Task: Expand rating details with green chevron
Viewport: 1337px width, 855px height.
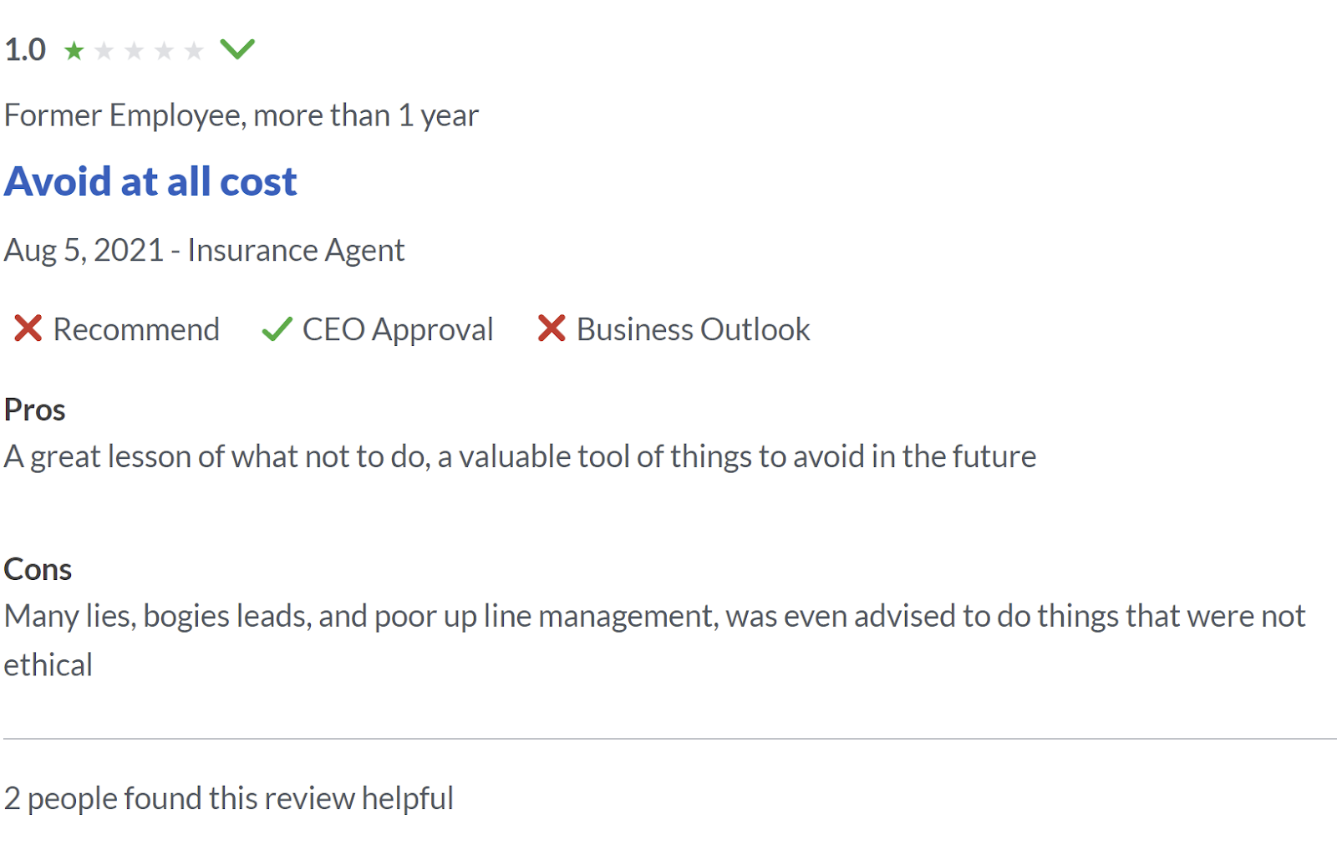Action: point(237,49)
